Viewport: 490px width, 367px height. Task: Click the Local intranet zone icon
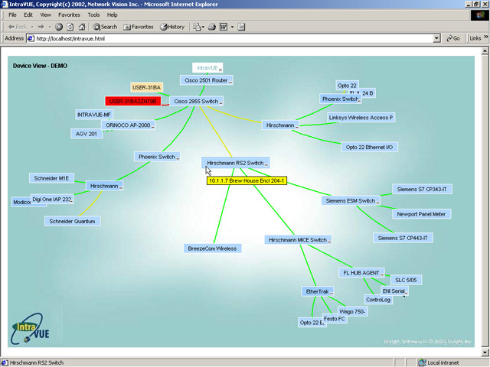pyautogui.click(x=422, y=362)
